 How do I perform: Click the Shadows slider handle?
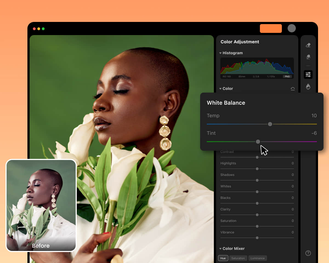coord(257,180)
